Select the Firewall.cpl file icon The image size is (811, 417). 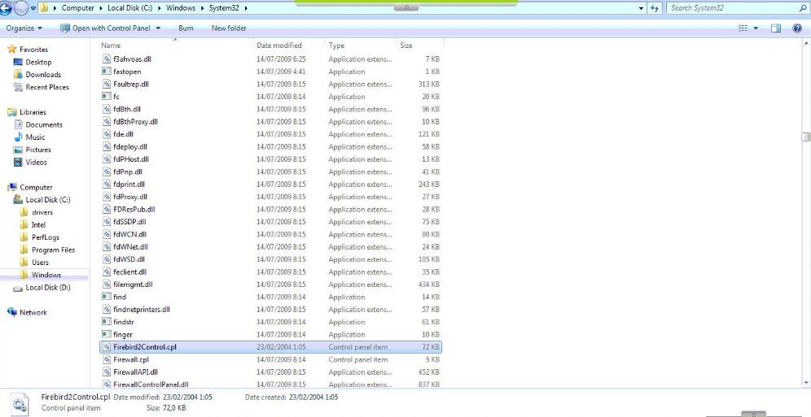tap(107, 359)
